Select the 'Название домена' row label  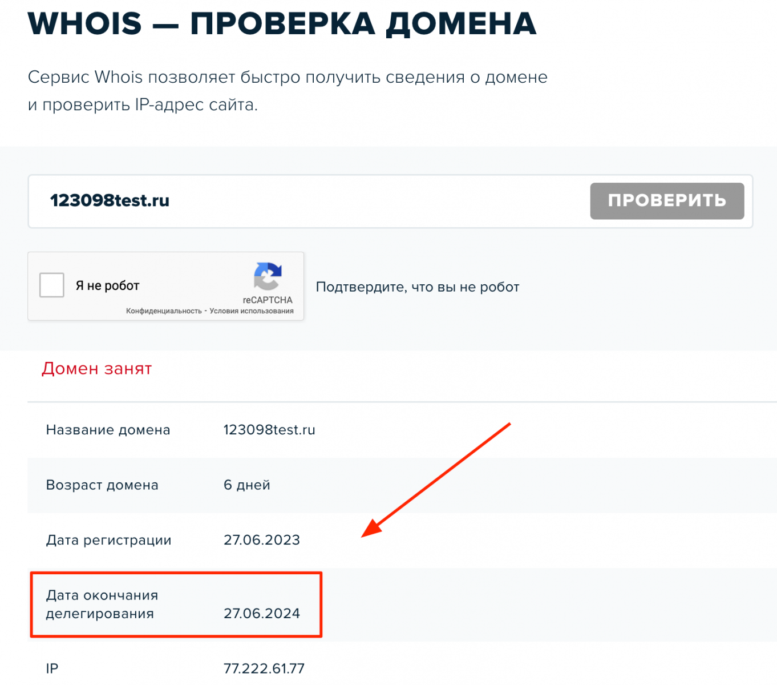pos(108,430)
